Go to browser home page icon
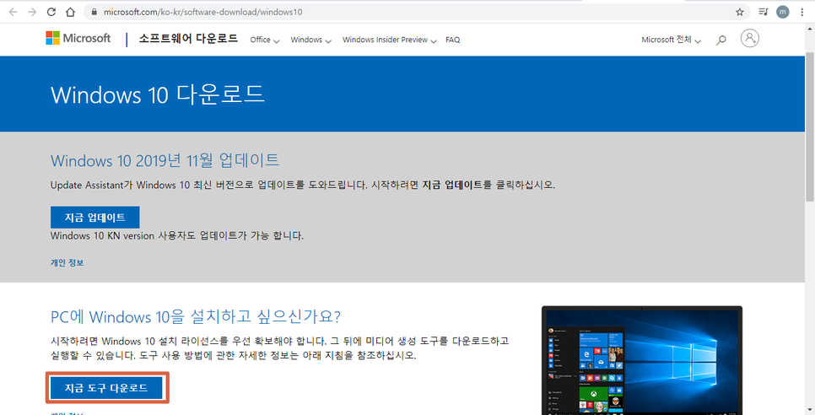This screenshot has height=415, width=815. point(70,12)
